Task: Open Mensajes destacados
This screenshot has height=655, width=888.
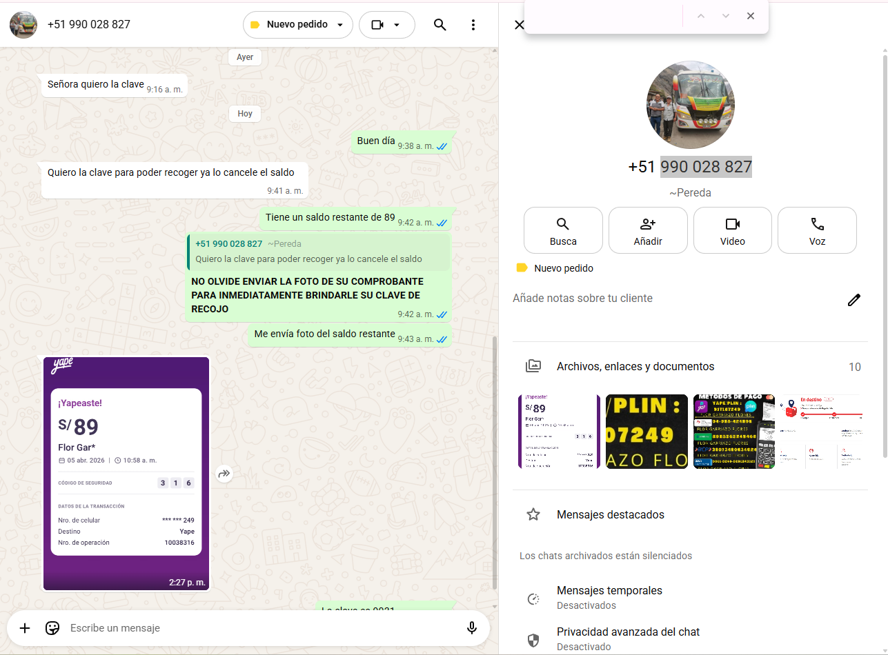Action: (x=610, y=514)
